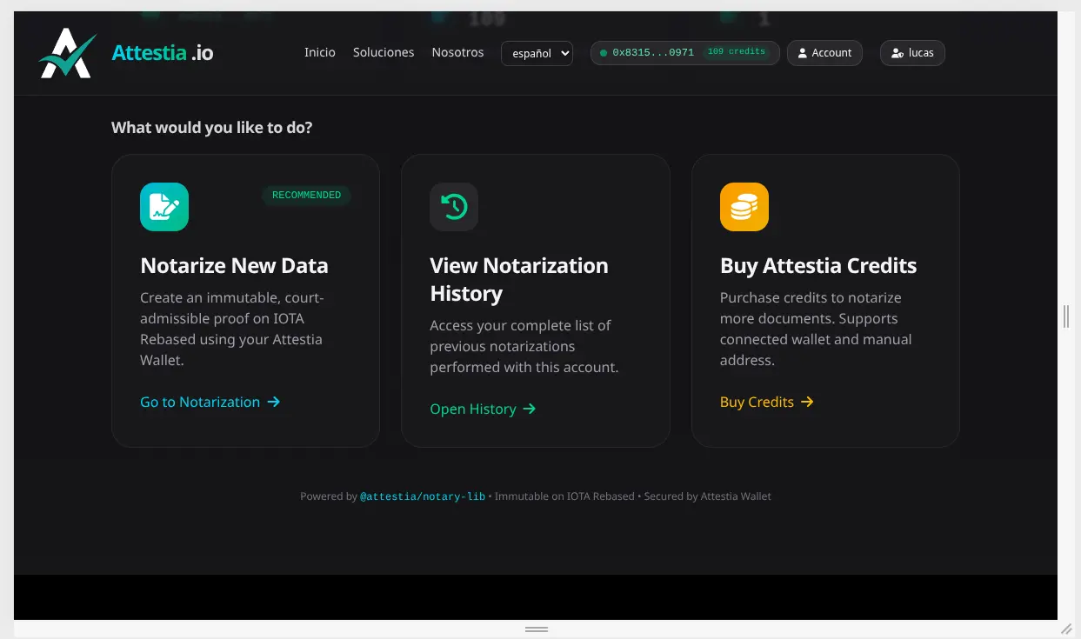This screenshot has width=1081, height=639.
Task: Click the arrow after Go to Notarization
Action: coord(273,402)
